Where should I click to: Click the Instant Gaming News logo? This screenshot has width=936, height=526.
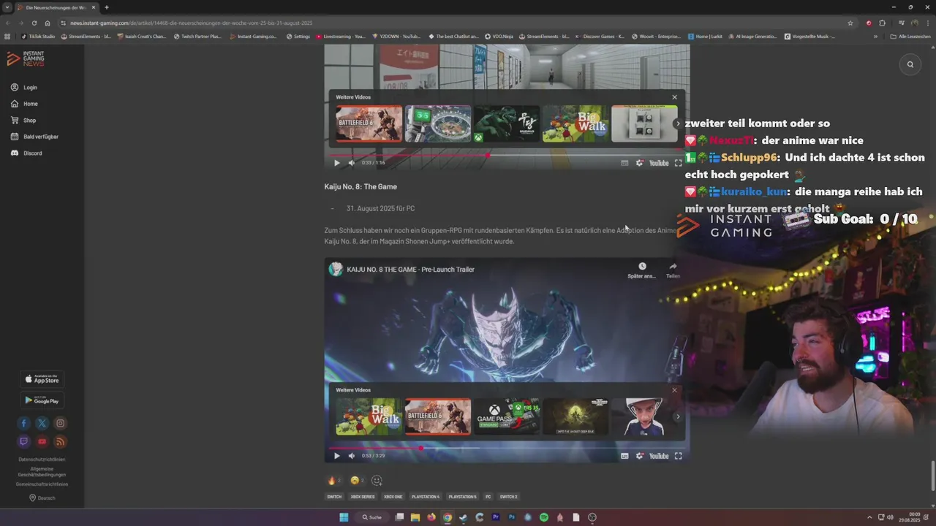[26, 59]
